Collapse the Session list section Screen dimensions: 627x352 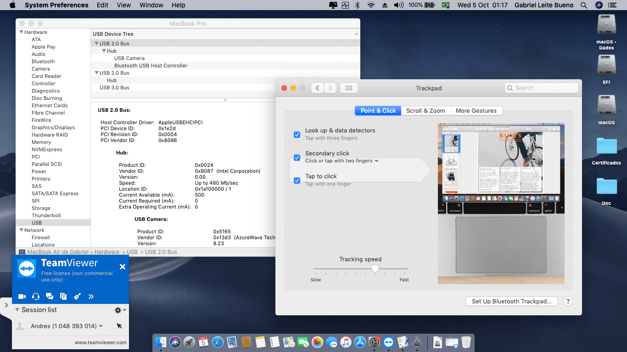pos(17,310)
